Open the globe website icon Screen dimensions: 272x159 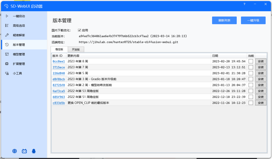tap(15, 151)
